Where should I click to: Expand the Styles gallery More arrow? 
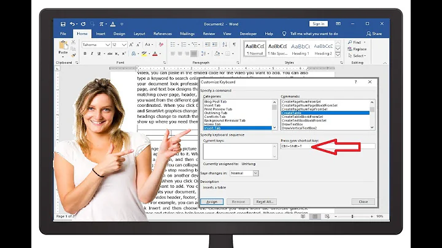click(x=338, y=55)
